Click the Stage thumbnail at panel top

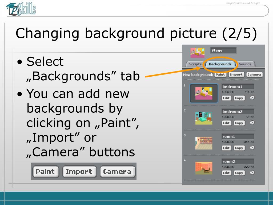click(198, 53)
